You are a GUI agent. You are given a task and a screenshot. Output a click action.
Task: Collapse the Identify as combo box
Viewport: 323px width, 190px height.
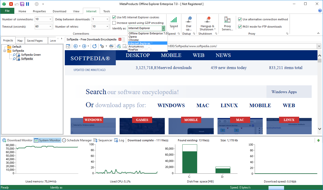(x=164, y=28)
